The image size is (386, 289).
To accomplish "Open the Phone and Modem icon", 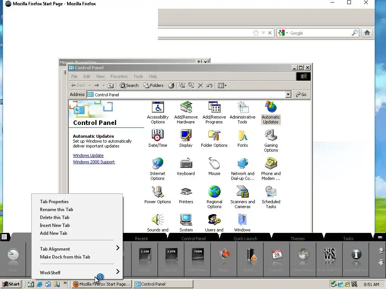I will tap(271, 169).
